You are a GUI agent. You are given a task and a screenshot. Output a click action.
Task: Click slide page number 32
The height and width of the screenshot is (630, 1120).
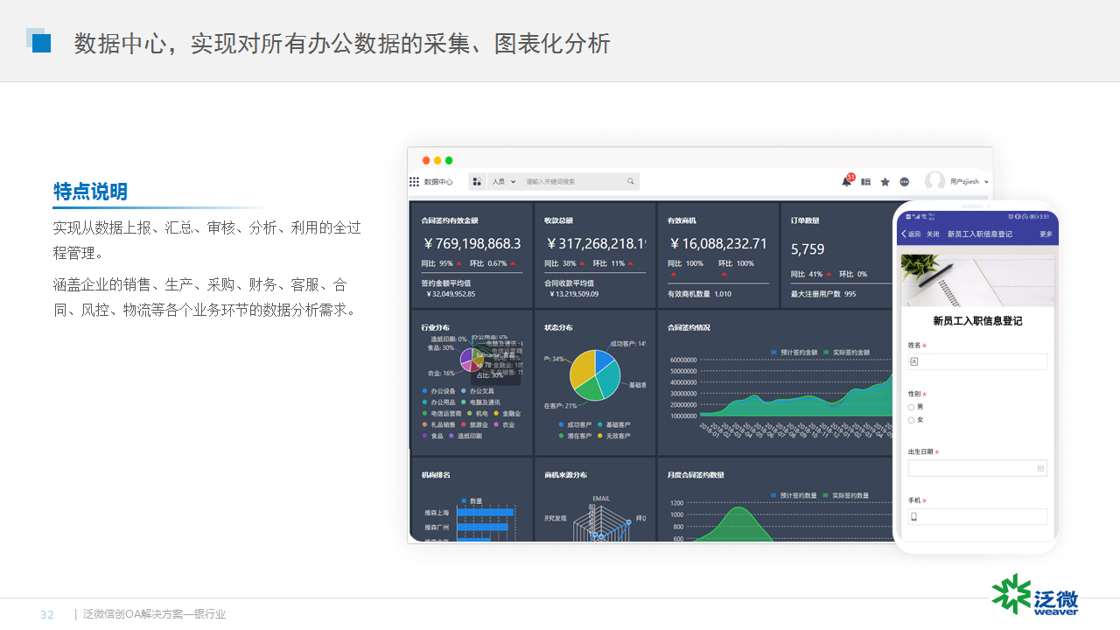pos(47,614)
